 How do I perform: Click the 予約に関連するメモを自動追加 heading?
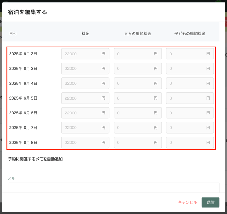pyautogui.click(x=35, y=159)
